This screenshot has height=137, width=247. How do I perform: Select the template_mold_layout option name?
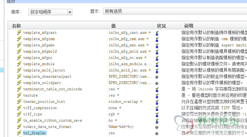click(44, 70)
